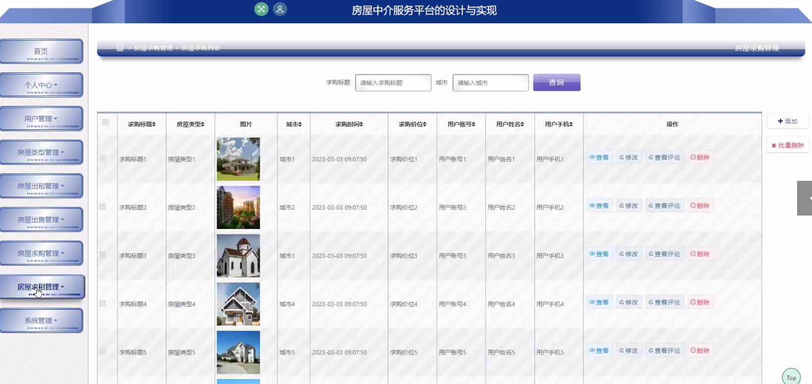812x384 pixels.
Task: Focus the 求购标题 search input field
Action: 393,83
